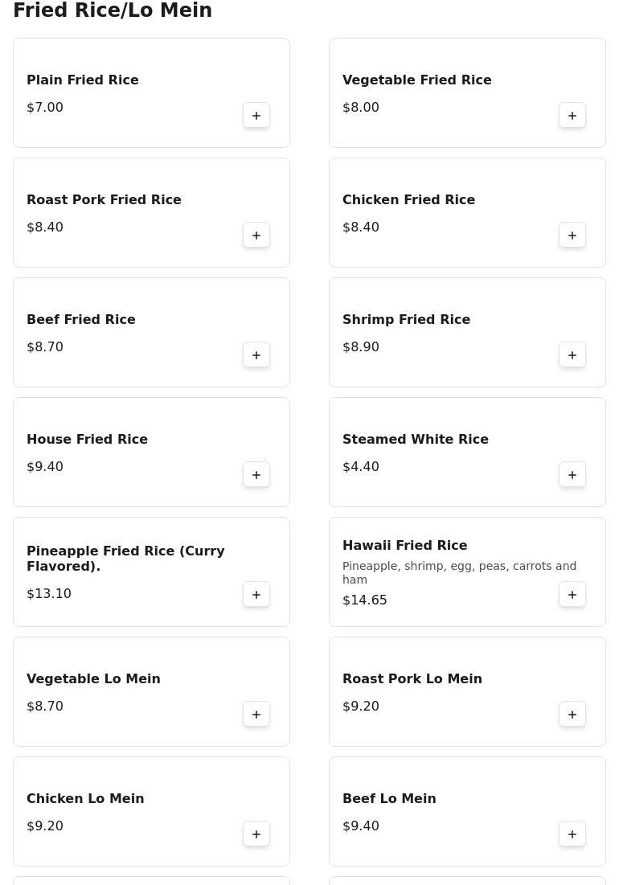Add Chicken Fried Rice to order
619x885 pixels.
[572, 236]
